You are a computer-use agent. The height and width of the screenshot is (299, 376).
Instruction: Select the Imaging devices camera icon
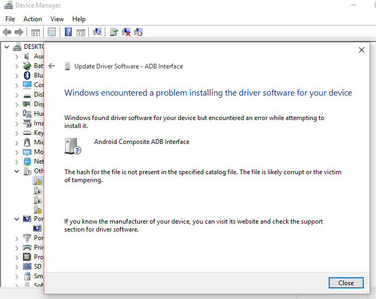point(27,123)
